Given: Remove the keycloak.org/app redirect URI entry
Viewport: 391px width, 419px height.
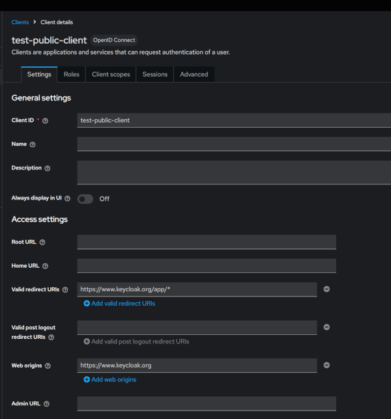Looking at the screenshot, I should click(326, 289).
